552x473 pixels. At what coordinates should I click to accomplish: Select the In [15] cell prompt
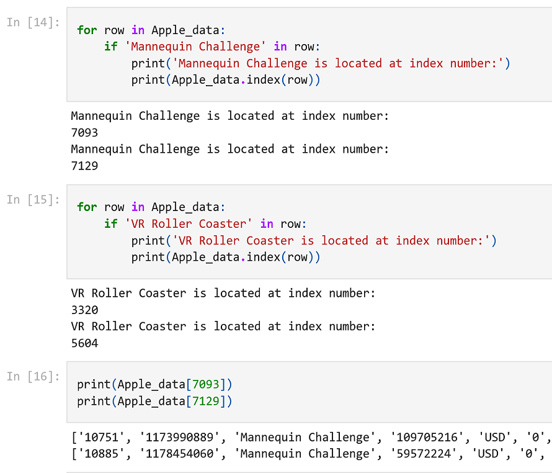[x=33, y=199]
